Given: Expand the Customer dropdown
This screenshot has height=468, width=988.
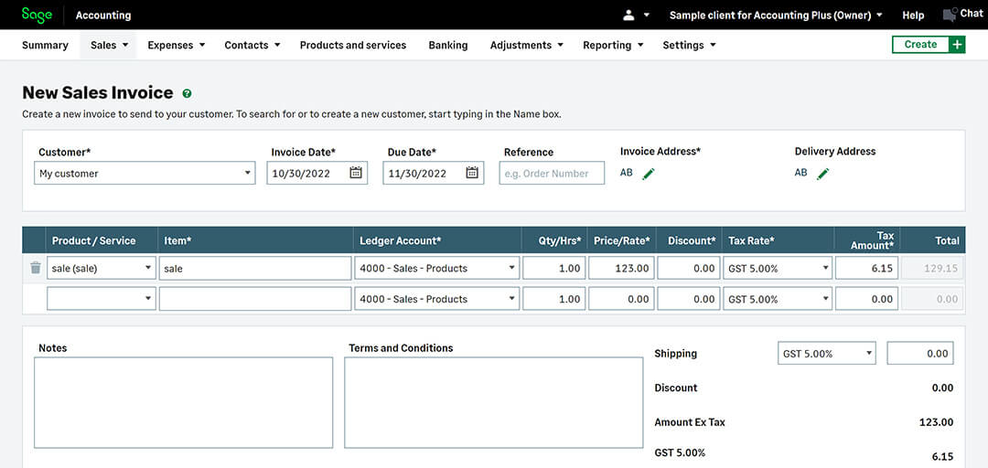Looking at the screenshot, I should [248, 174].
